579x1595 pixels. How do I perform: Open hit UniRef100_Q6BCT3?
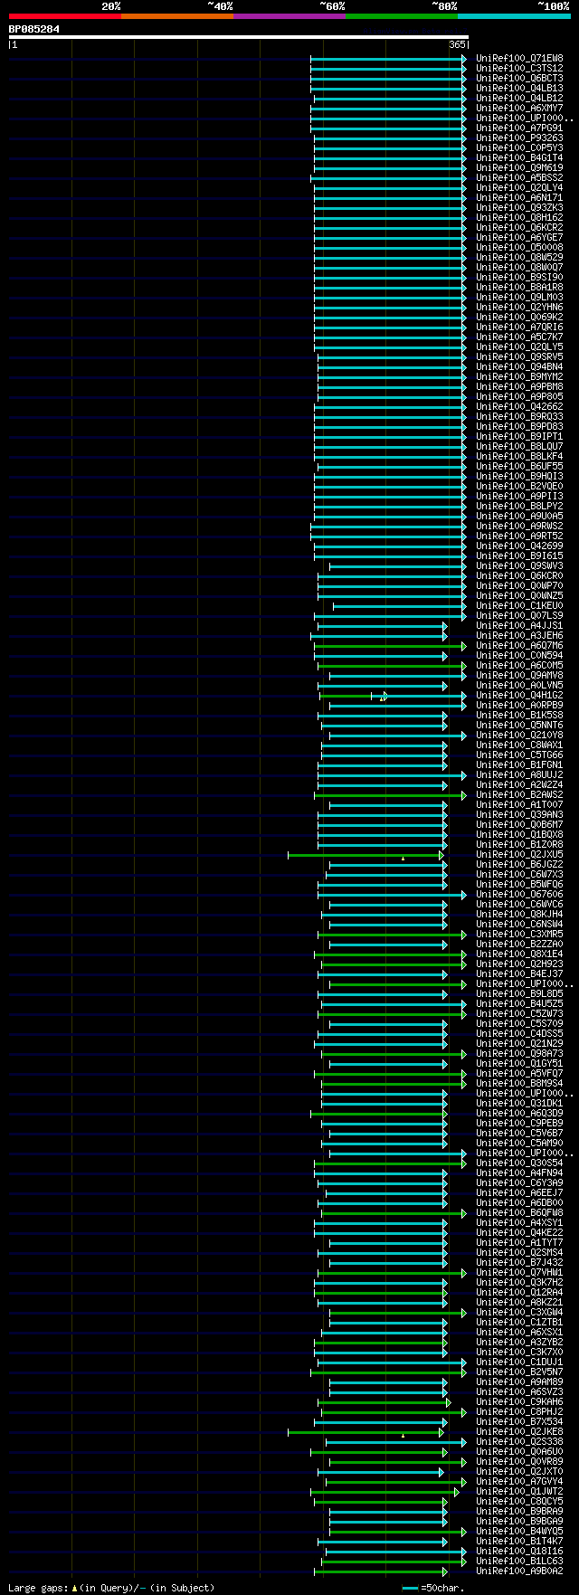point(519,78)
